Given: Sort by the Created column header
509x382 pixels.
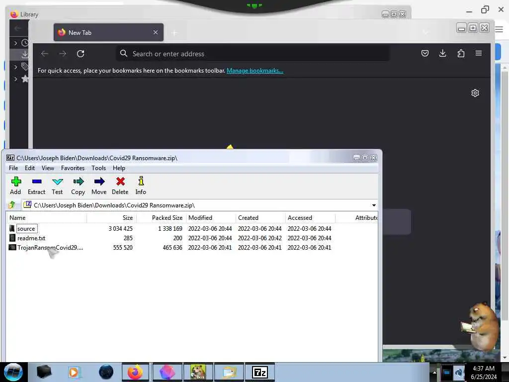Looking at the screenshot, I should coord(260,218).
